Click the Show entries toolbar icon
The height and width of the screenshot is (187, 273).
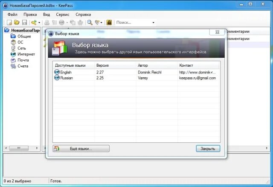(x=97, y=23)
